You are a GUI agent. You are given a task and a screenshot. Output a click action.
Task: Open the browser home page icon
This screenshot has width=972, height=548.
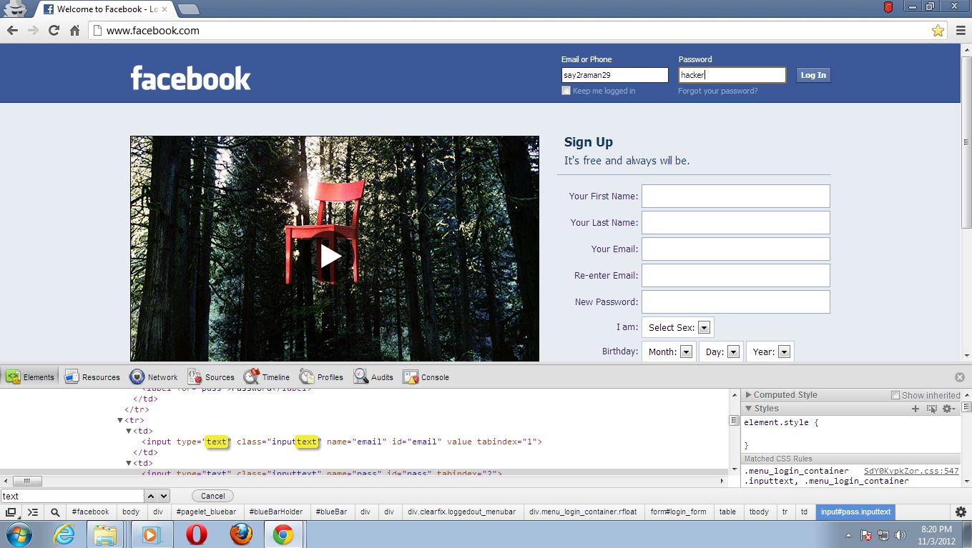74,31
